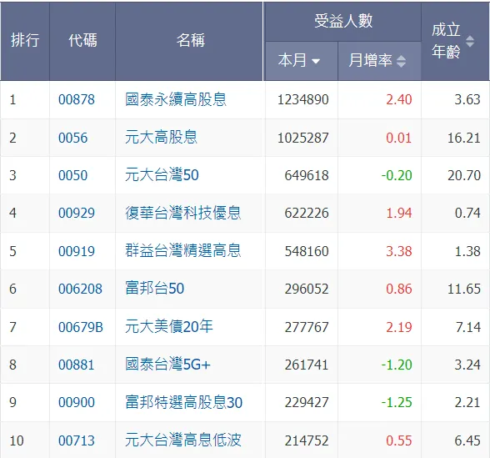Image resolution: width=490 pixels, height=458 pixels.
Task: Select holder count 1234890
Action: [x=302, y=100]
